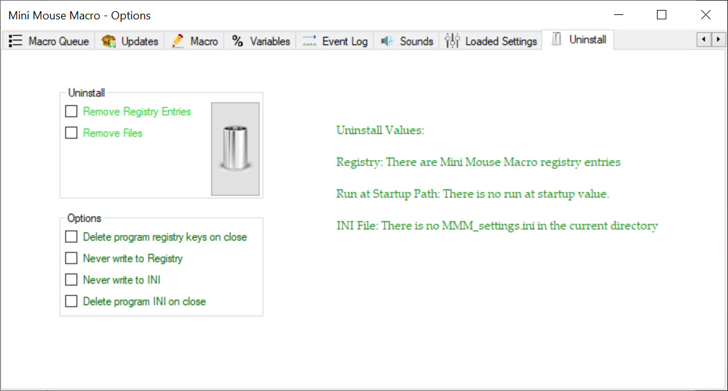The width and height of the screenshot is (728, 391).
Task: Select the Uninstall tab
Action: click(x=578, y=39)
